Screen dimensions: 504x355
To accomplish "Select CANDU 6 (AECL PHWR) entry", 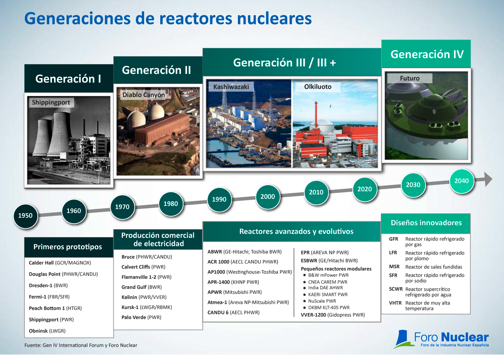I will point(234,313).
